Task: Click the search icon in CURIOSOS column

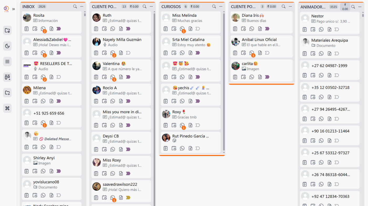Action: pyautogui.click(x=214, y=6)
